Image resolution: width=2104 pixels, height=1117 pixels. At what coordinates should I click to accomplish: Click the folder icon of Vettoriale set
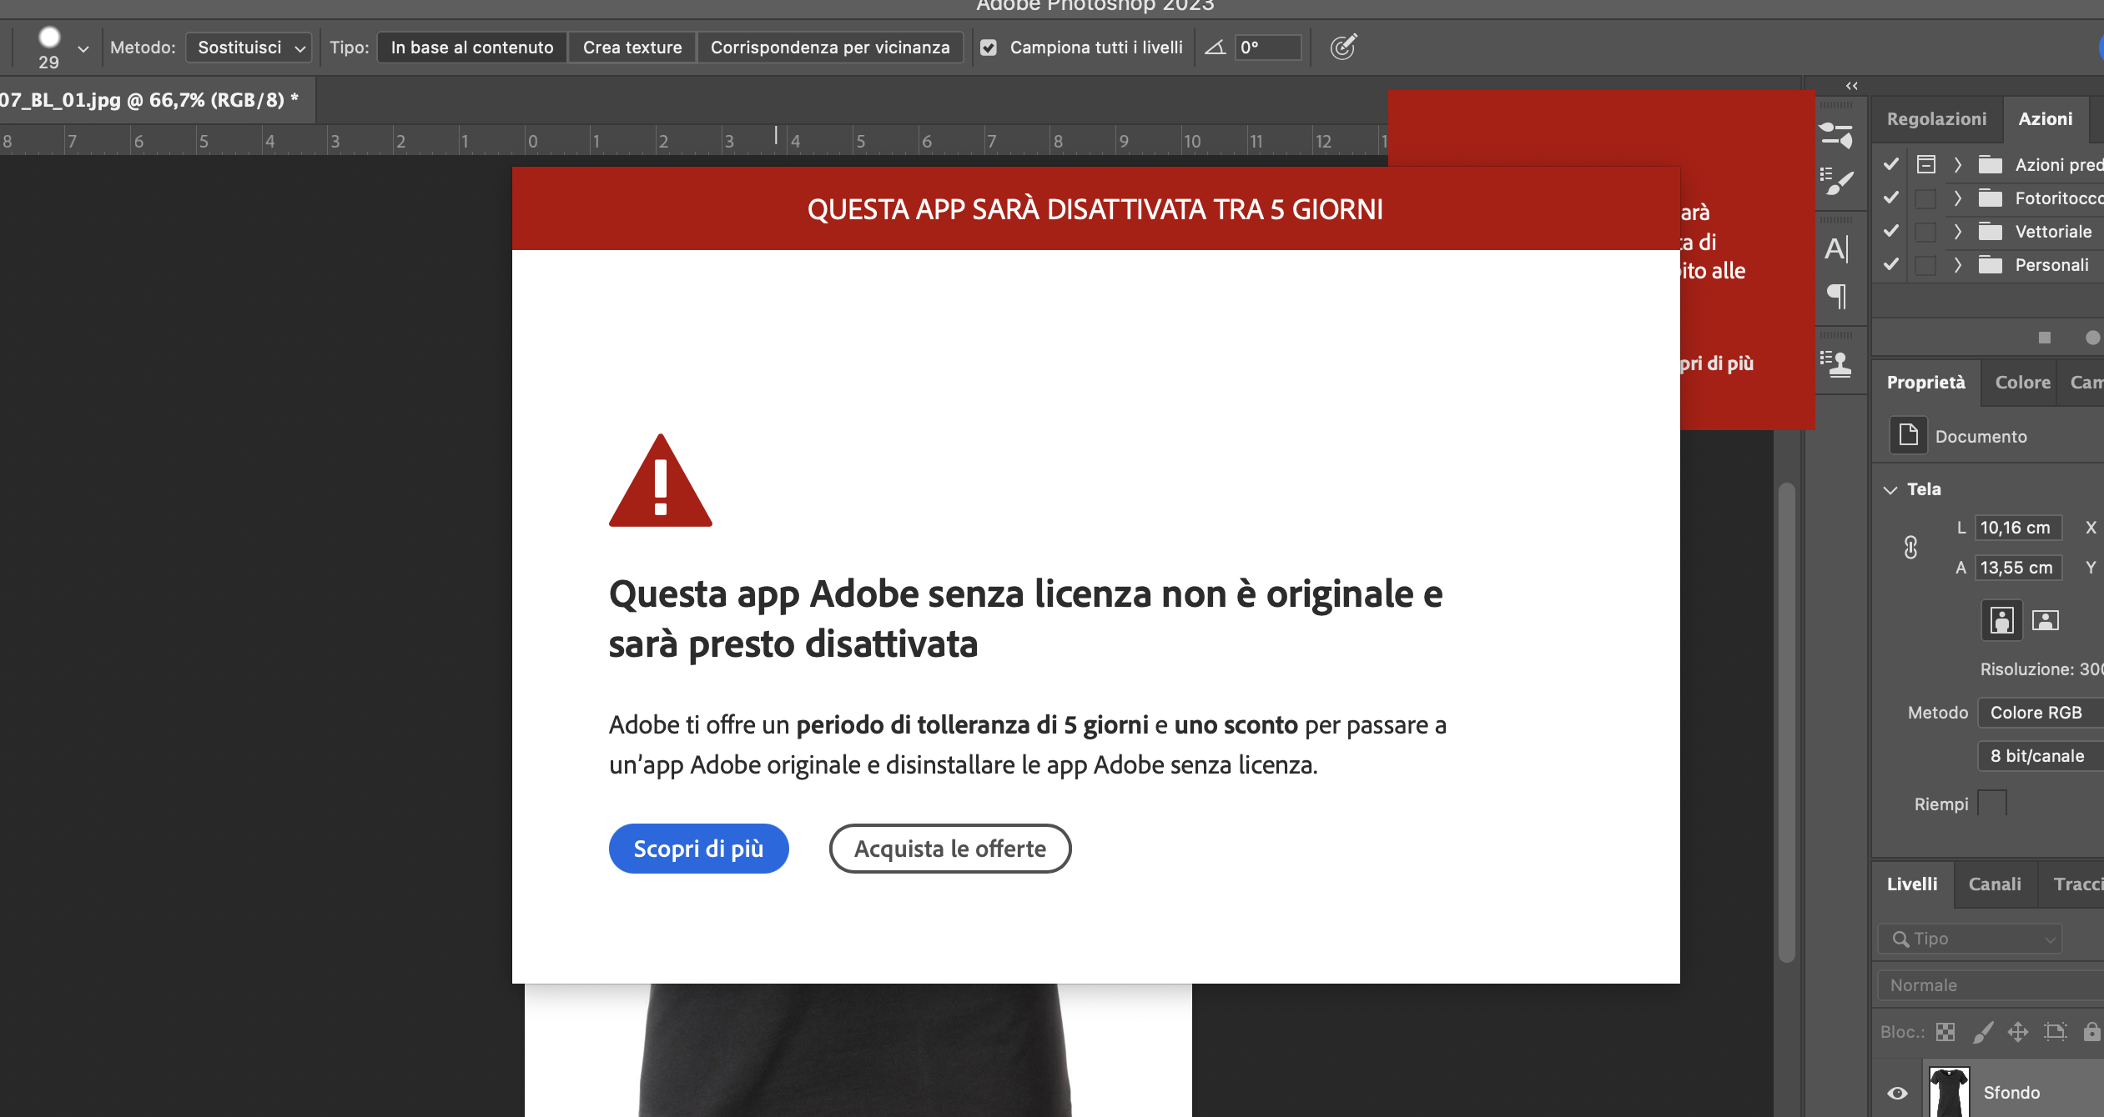click(1991, 232)
